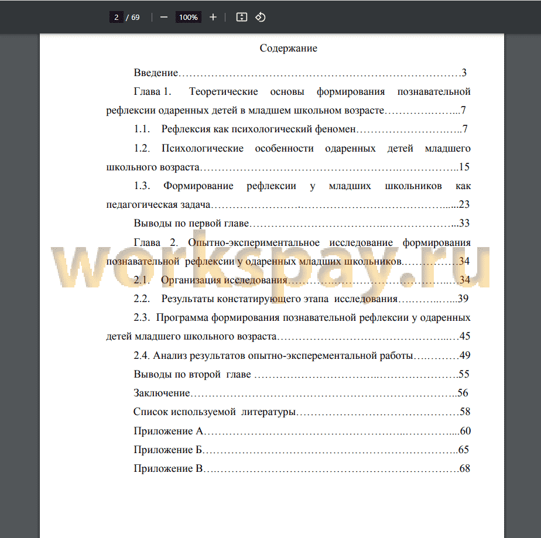541x538 pixels.
Task: Click 'познавательной рефлексии у одаренных' line, page 34
Action: point(287,262)
